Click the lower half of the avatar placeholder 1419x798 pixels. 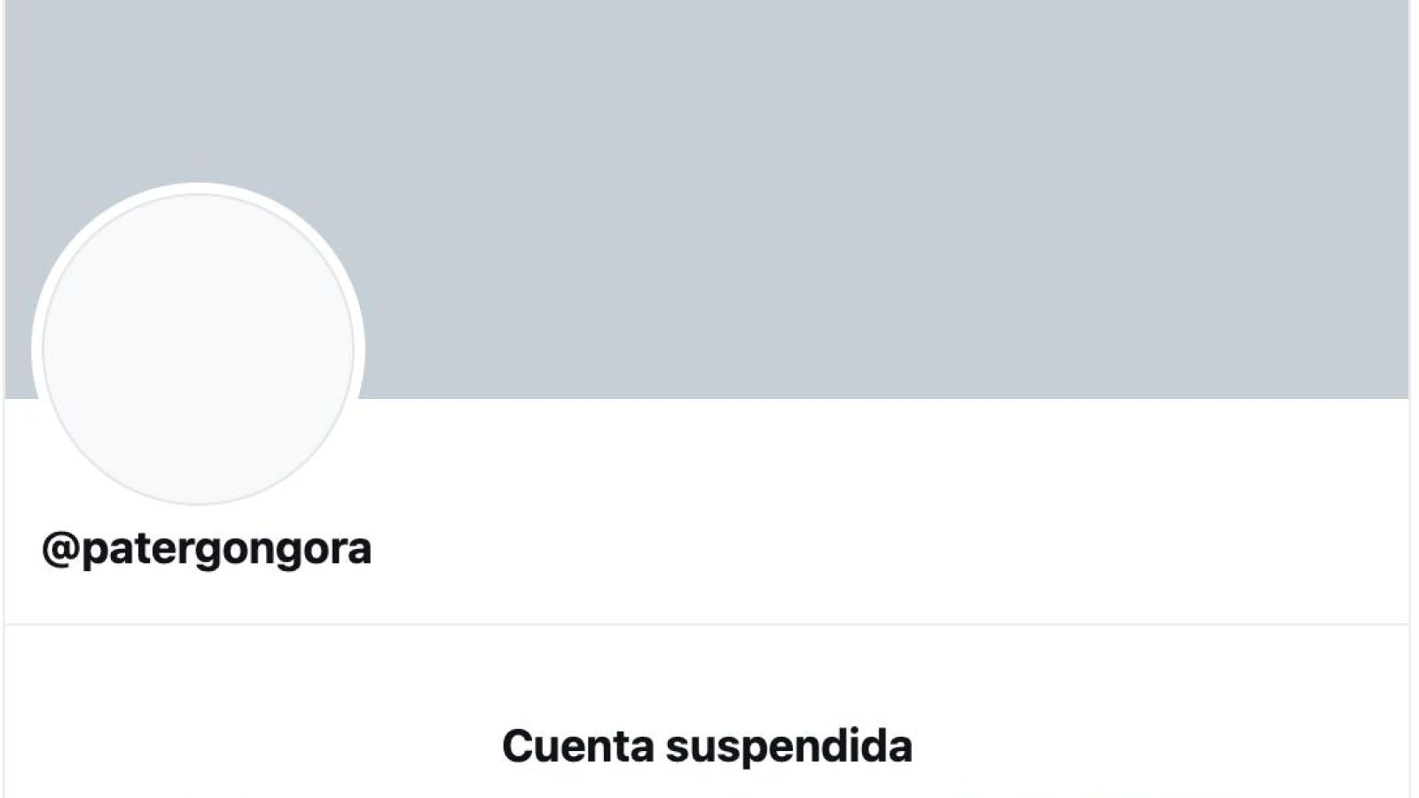coord(198,426)
